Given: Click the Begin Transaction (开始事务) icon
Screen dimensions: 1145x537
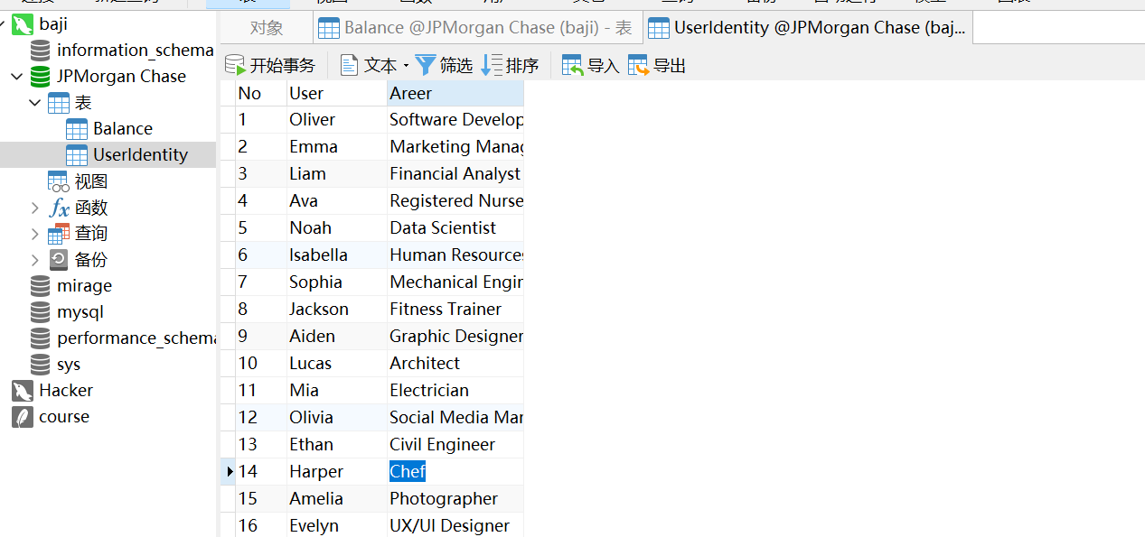Looking at the screenshot, I should point(235,65).
